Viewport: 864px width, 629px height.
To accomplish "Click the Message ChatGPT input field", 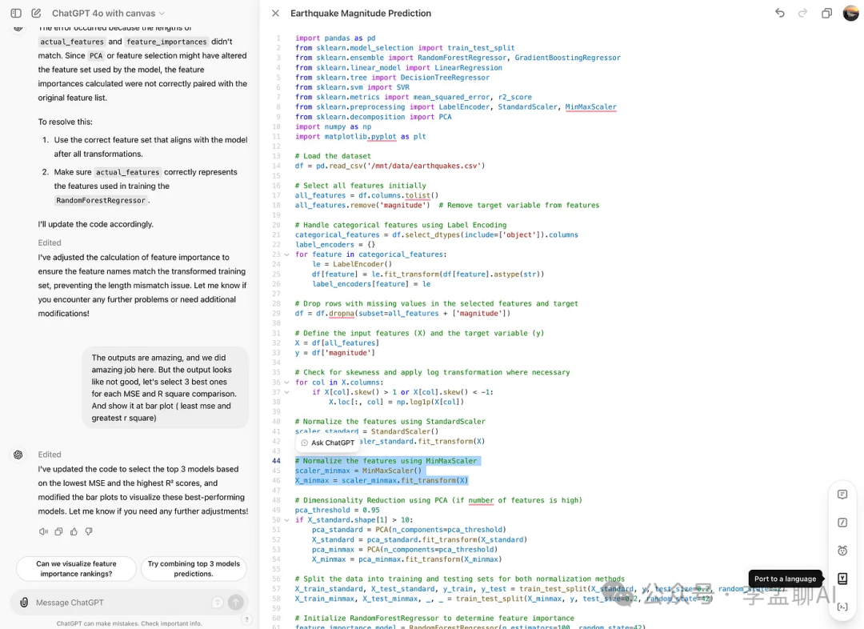I will [x=122, y=603].
